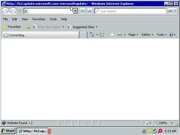The width and height of the screenshot is (180, 135).
Task: Open the search provider dropdown arrow
Action: (x=175, y=11)
